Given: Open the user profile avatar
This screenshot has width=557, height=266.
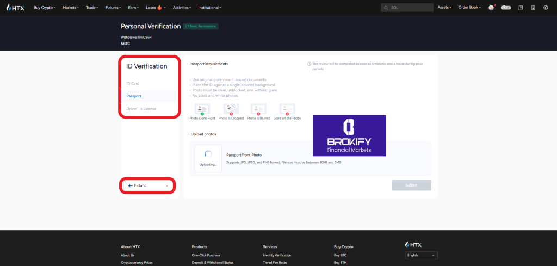Looking at the screenshot, I should click(491, 8).
